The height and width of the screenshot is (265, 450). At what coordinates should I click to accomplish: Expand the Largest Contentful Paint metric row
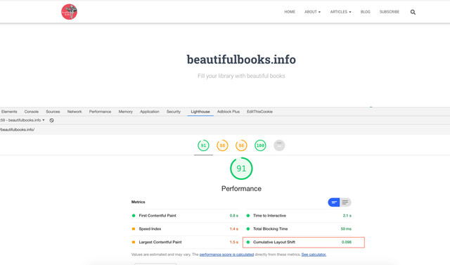185,242
